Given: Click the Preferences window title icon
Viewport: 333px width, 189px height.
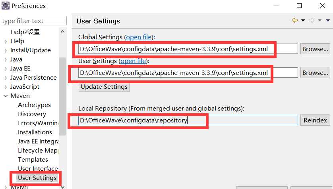Looking at the screenshot, I should tap(6, 6).
